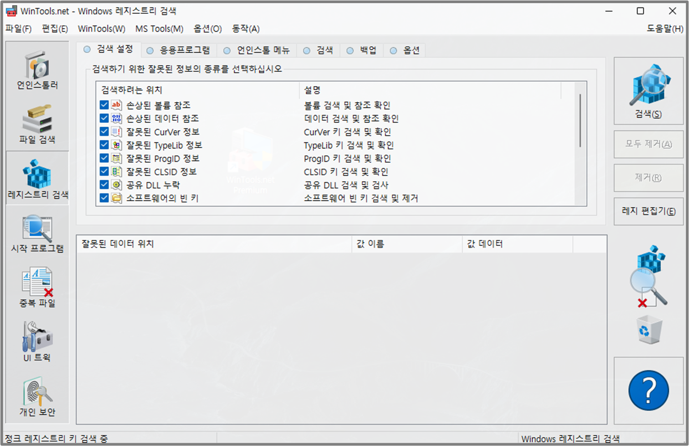This screenshot has height=446, width=689.
Task: Switch to the 검색 설정 tab
Action: [109, 49]
